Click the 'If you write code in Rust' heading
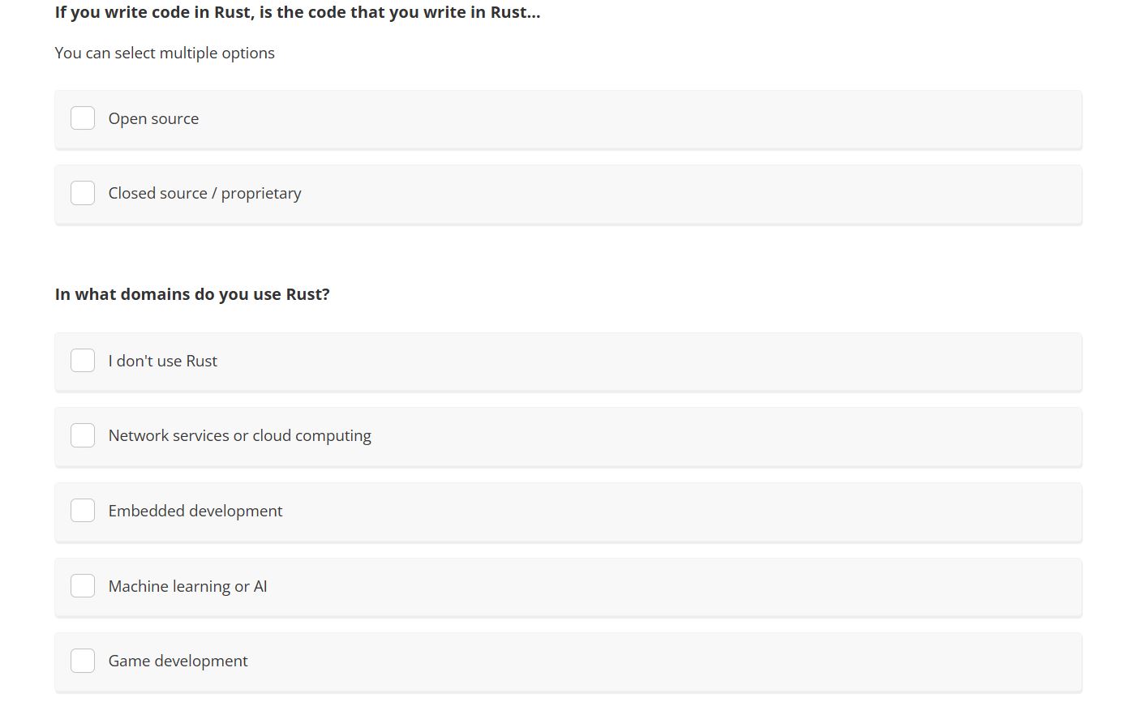Viewport: 1129px width, 702px height. [x=298, y=12]
